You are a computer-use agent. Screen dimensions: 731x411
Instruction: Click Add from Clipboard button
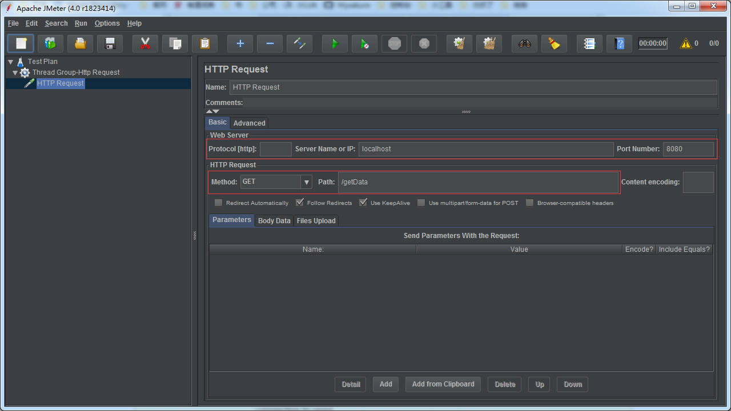443,384
